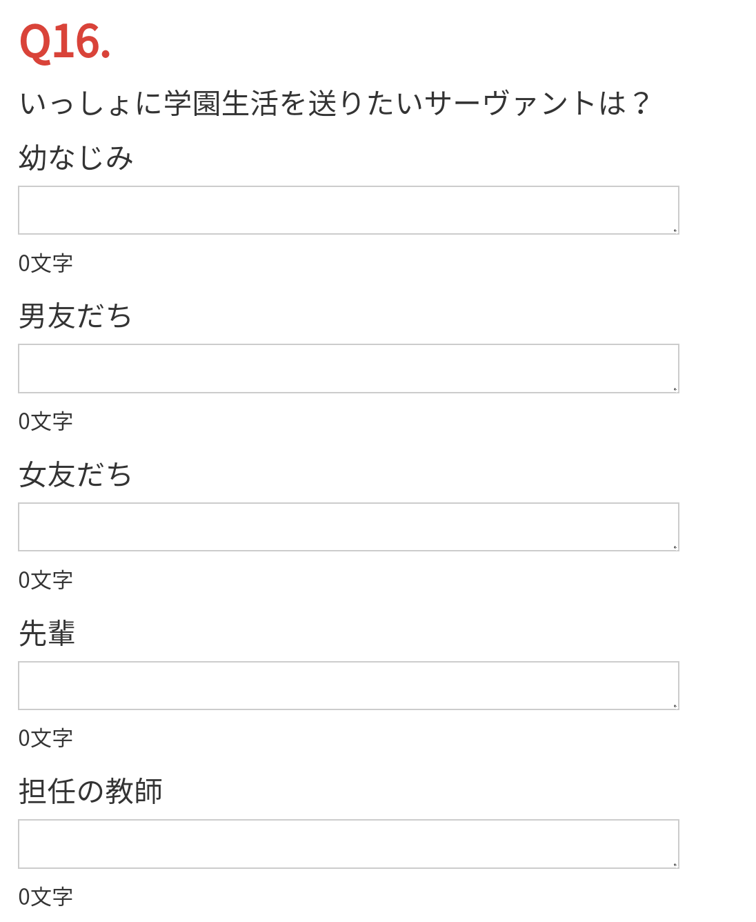The image size is (756, 922).
Task: Click the 担任の教師 textarea resize grip
Action: tap(675, 863)
